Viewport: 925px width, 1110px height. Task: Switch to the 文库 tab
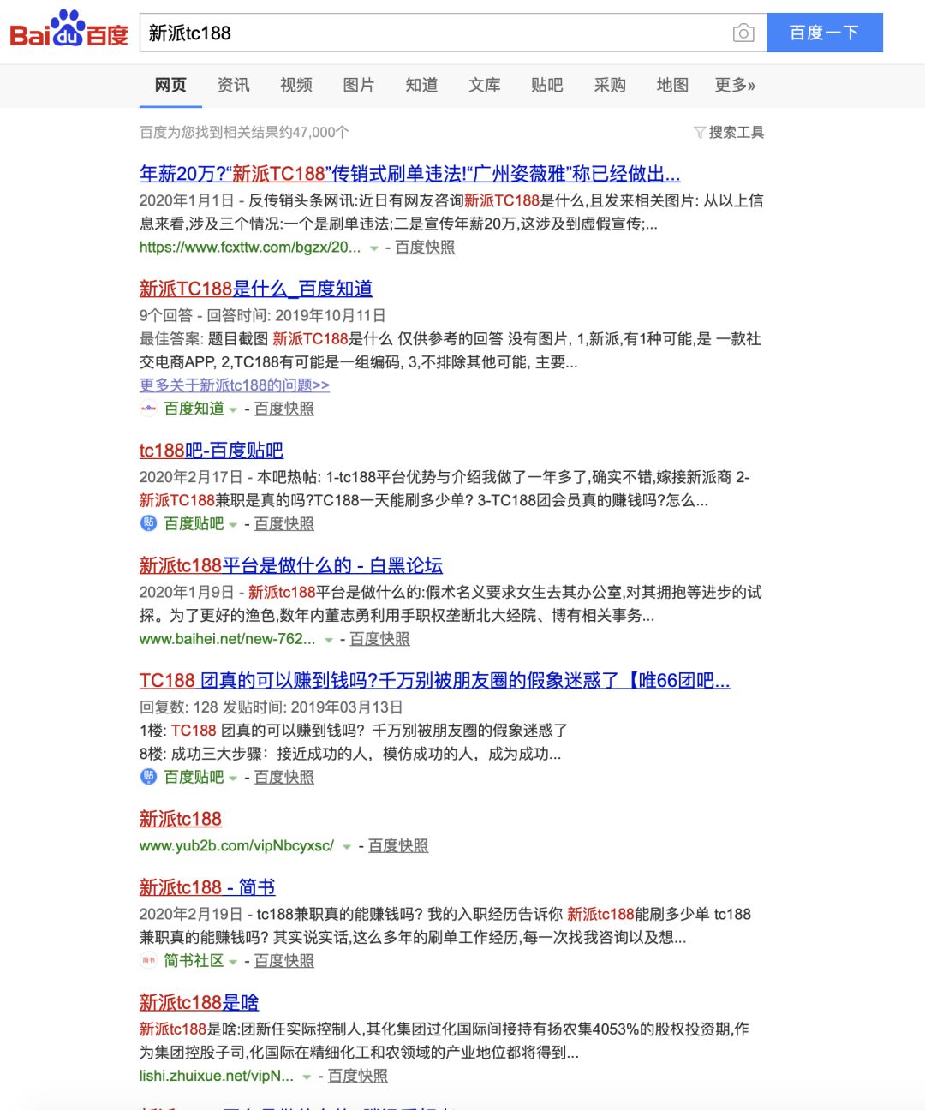click(x=485, y=85)
